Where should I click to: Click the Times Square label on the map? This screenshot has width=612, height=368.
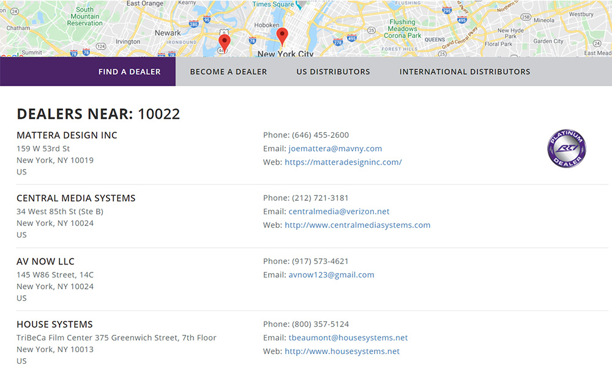[x=273, y=4]
